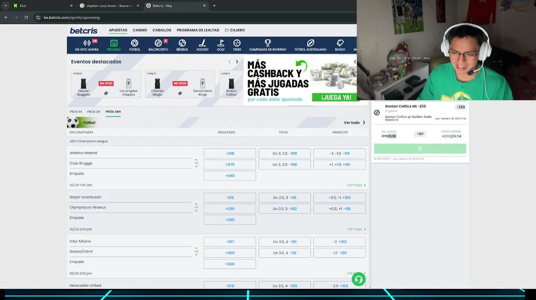
Task: Click the locked green bet slip button
Action: (x=420, y=149)
